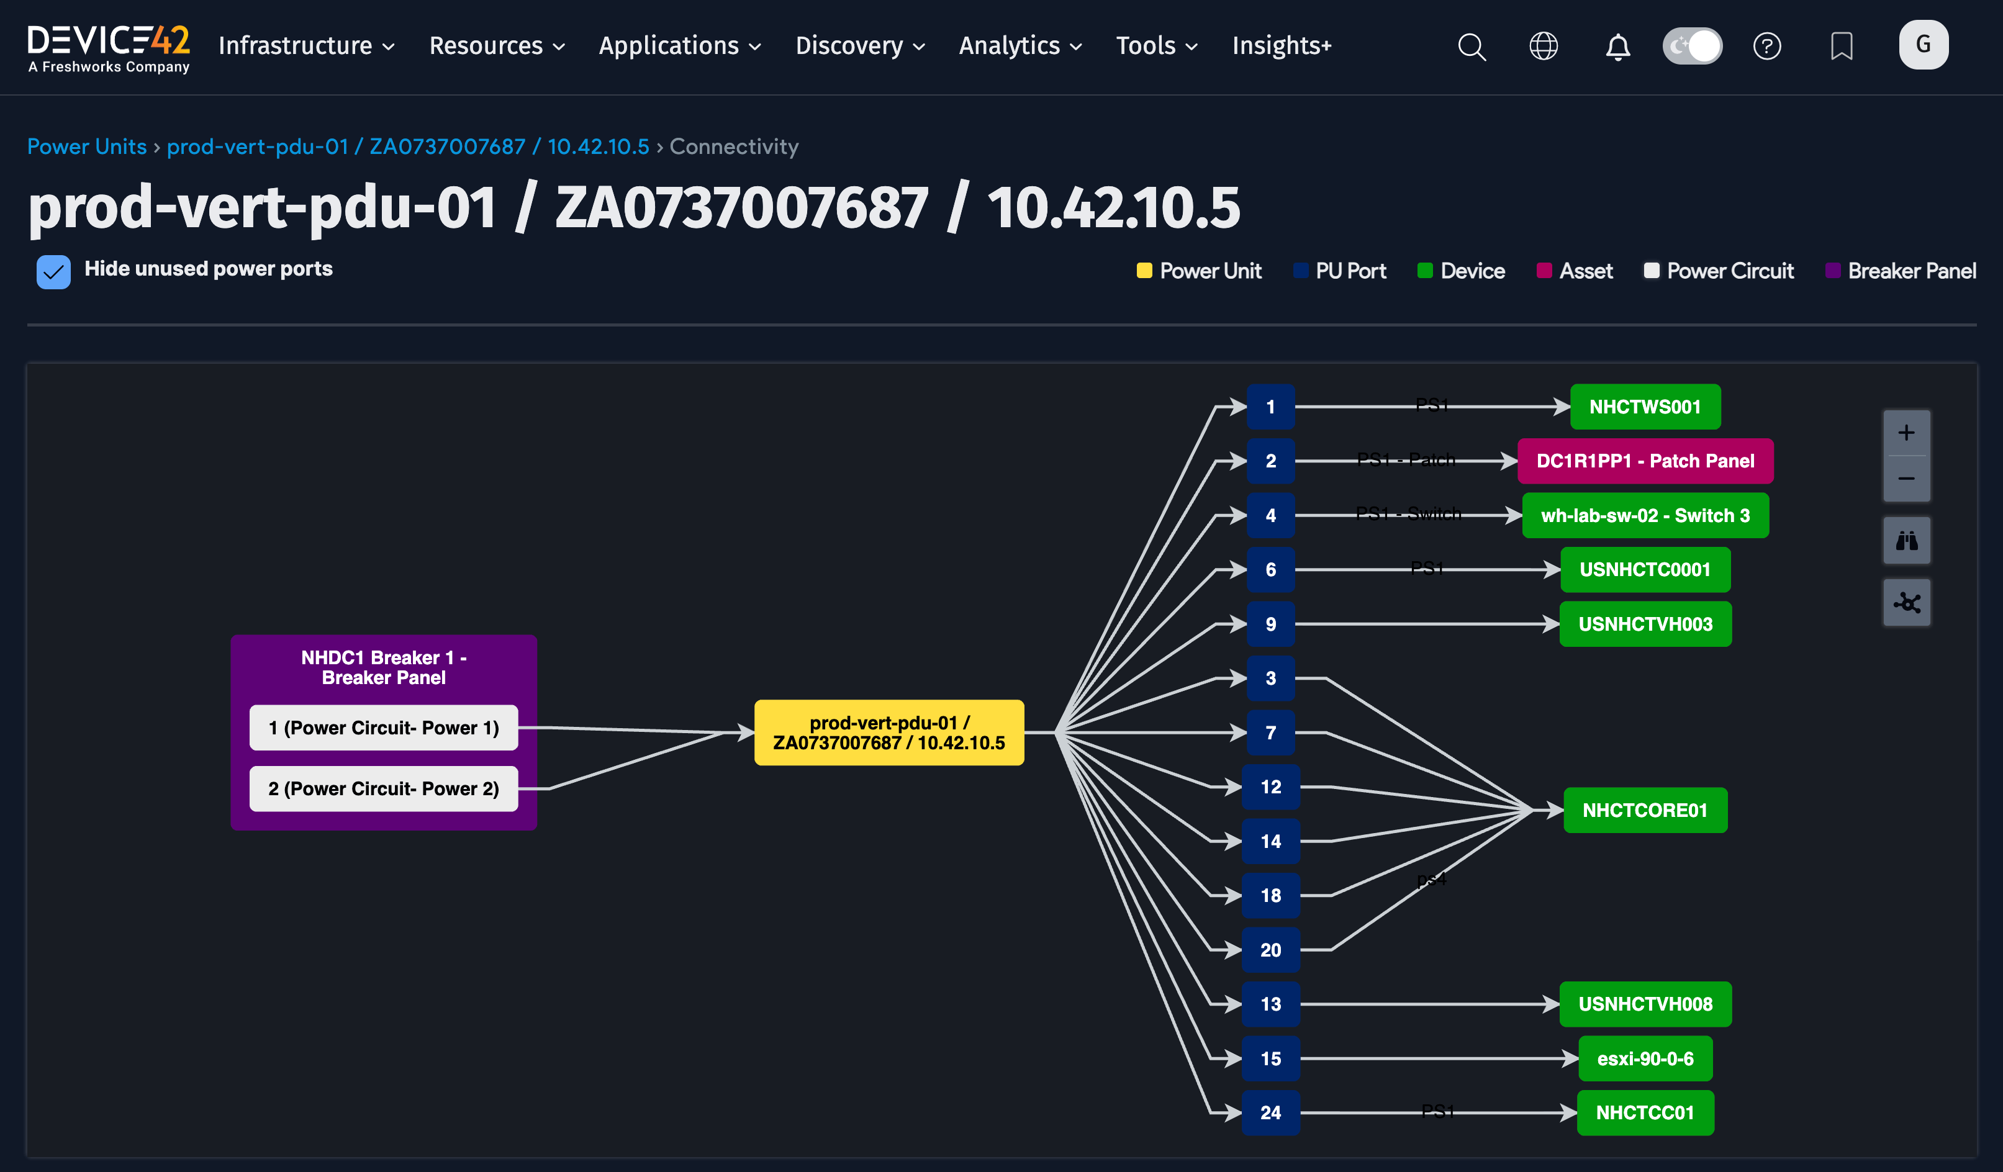Viewport: 2003px width, 1172px height.
Task: Open the Discovery dropdown menu
Action: pos(860,46)
